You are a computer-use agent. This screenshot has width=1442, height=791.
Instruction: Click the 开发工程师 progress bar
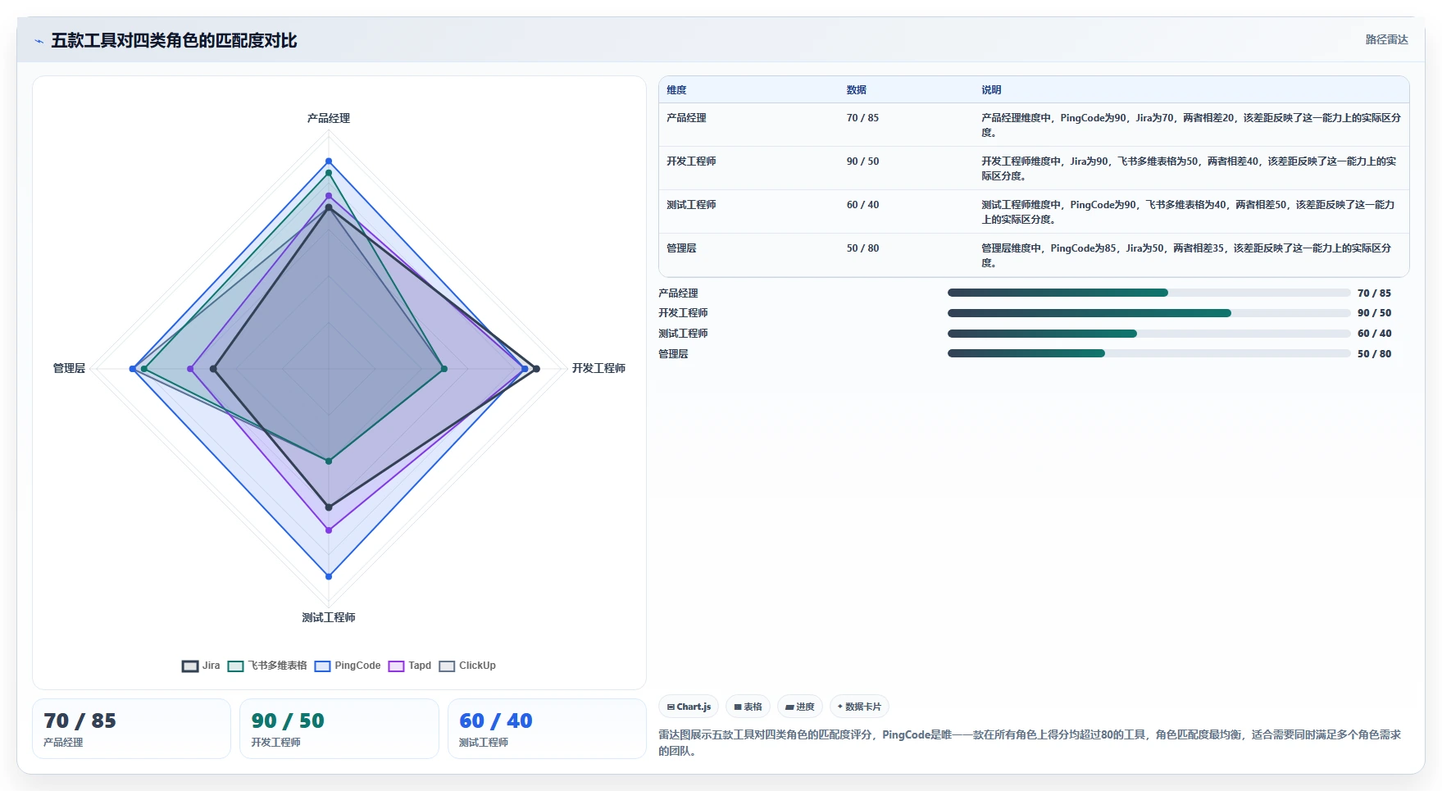(x=1149, y=313)
